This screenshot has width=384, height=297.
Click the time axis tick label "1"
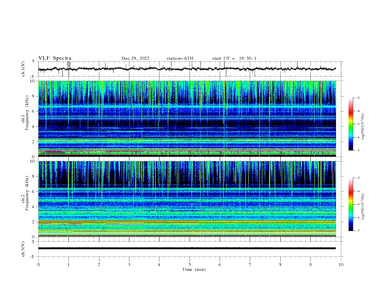click(68, 264)
